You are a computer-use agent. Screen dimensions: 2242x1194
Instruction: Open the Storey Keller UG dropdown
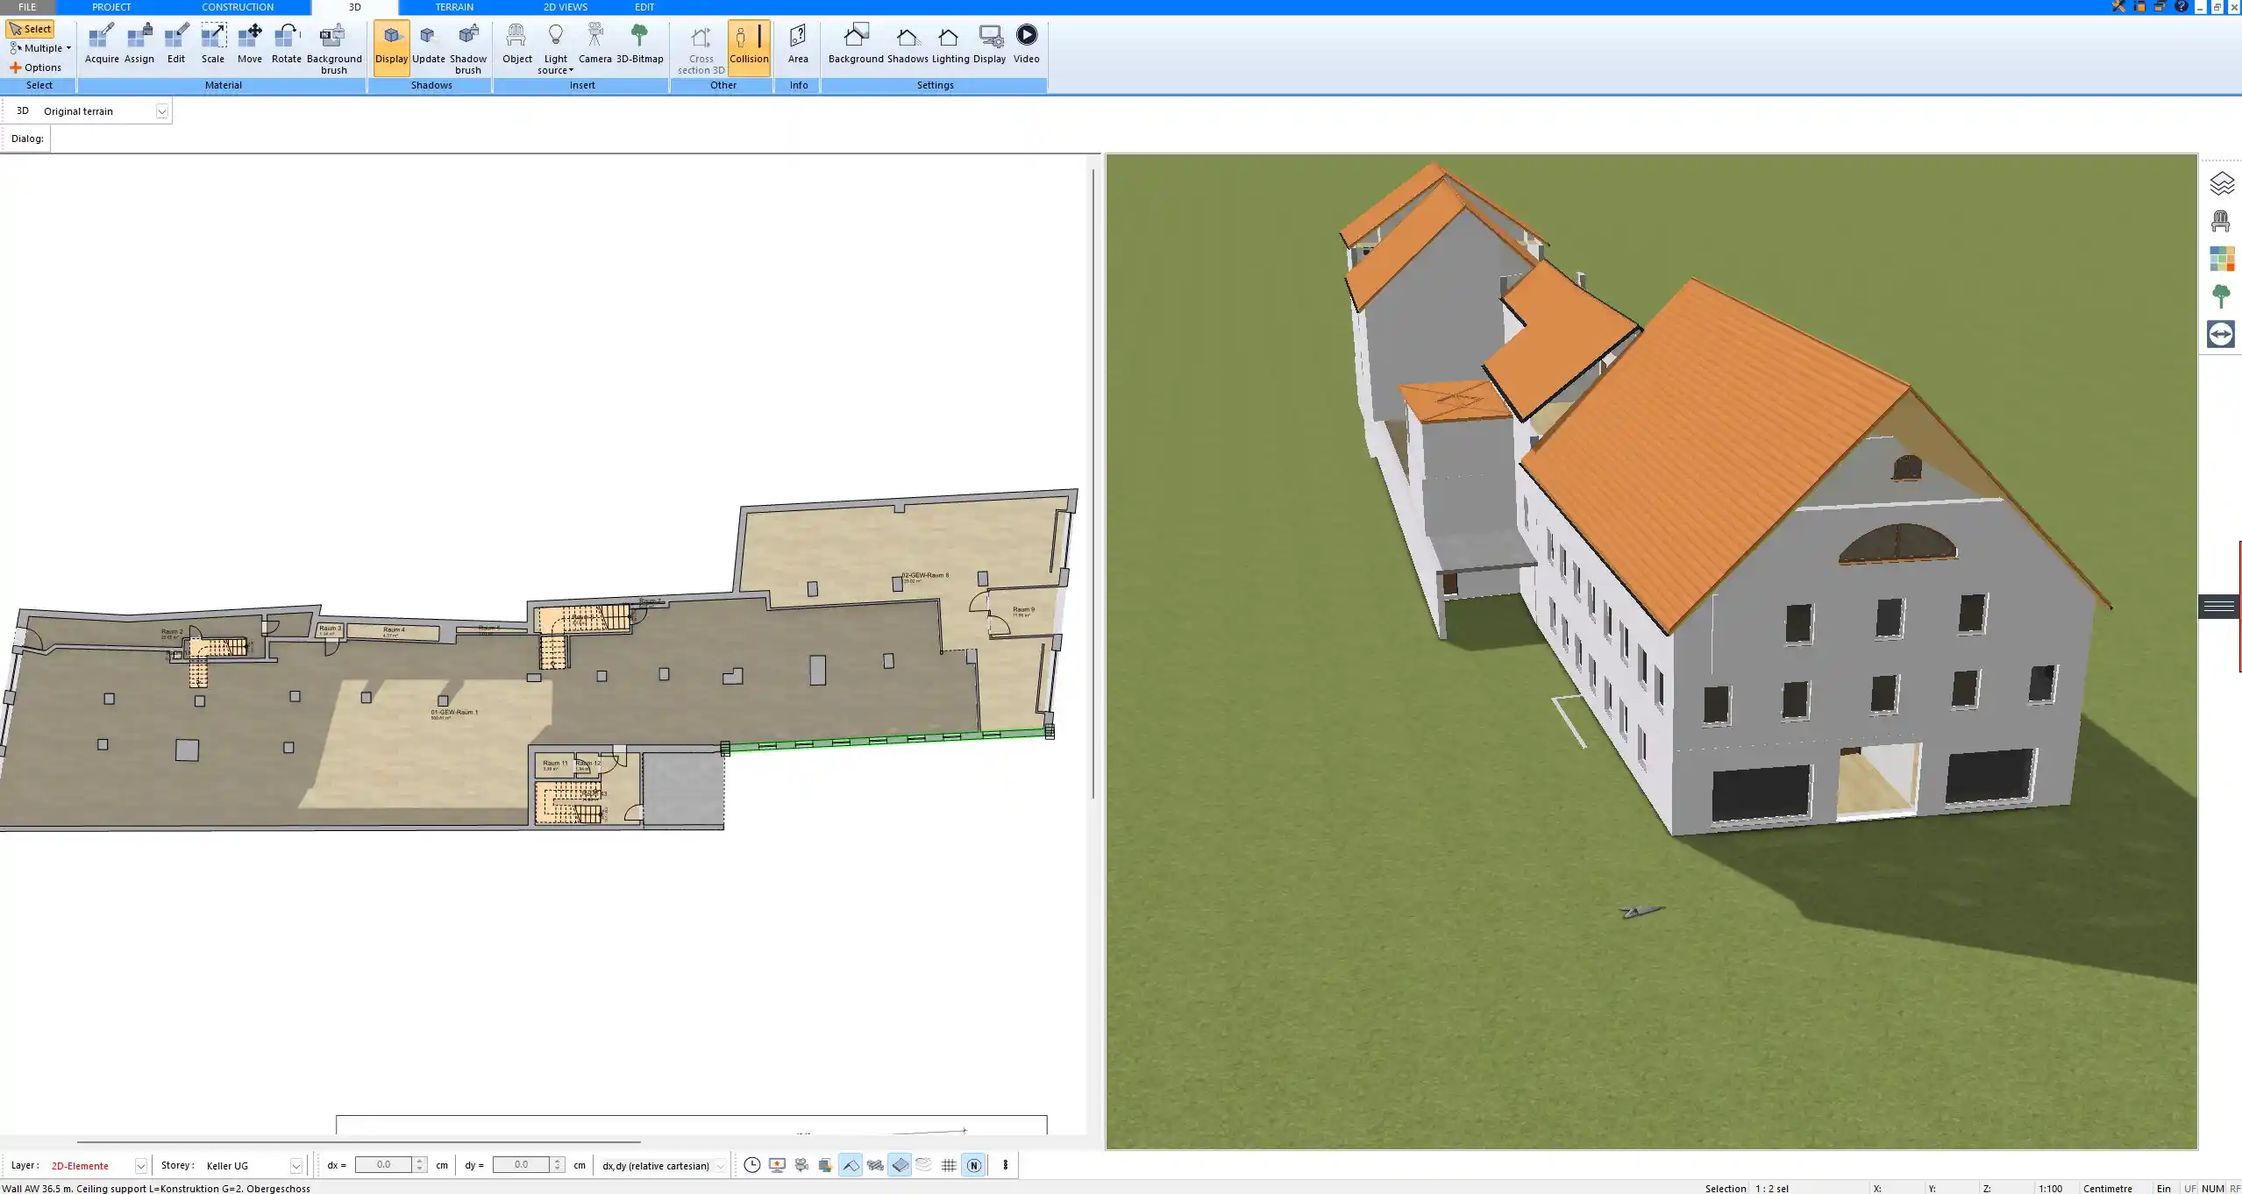coord(296,1166)
